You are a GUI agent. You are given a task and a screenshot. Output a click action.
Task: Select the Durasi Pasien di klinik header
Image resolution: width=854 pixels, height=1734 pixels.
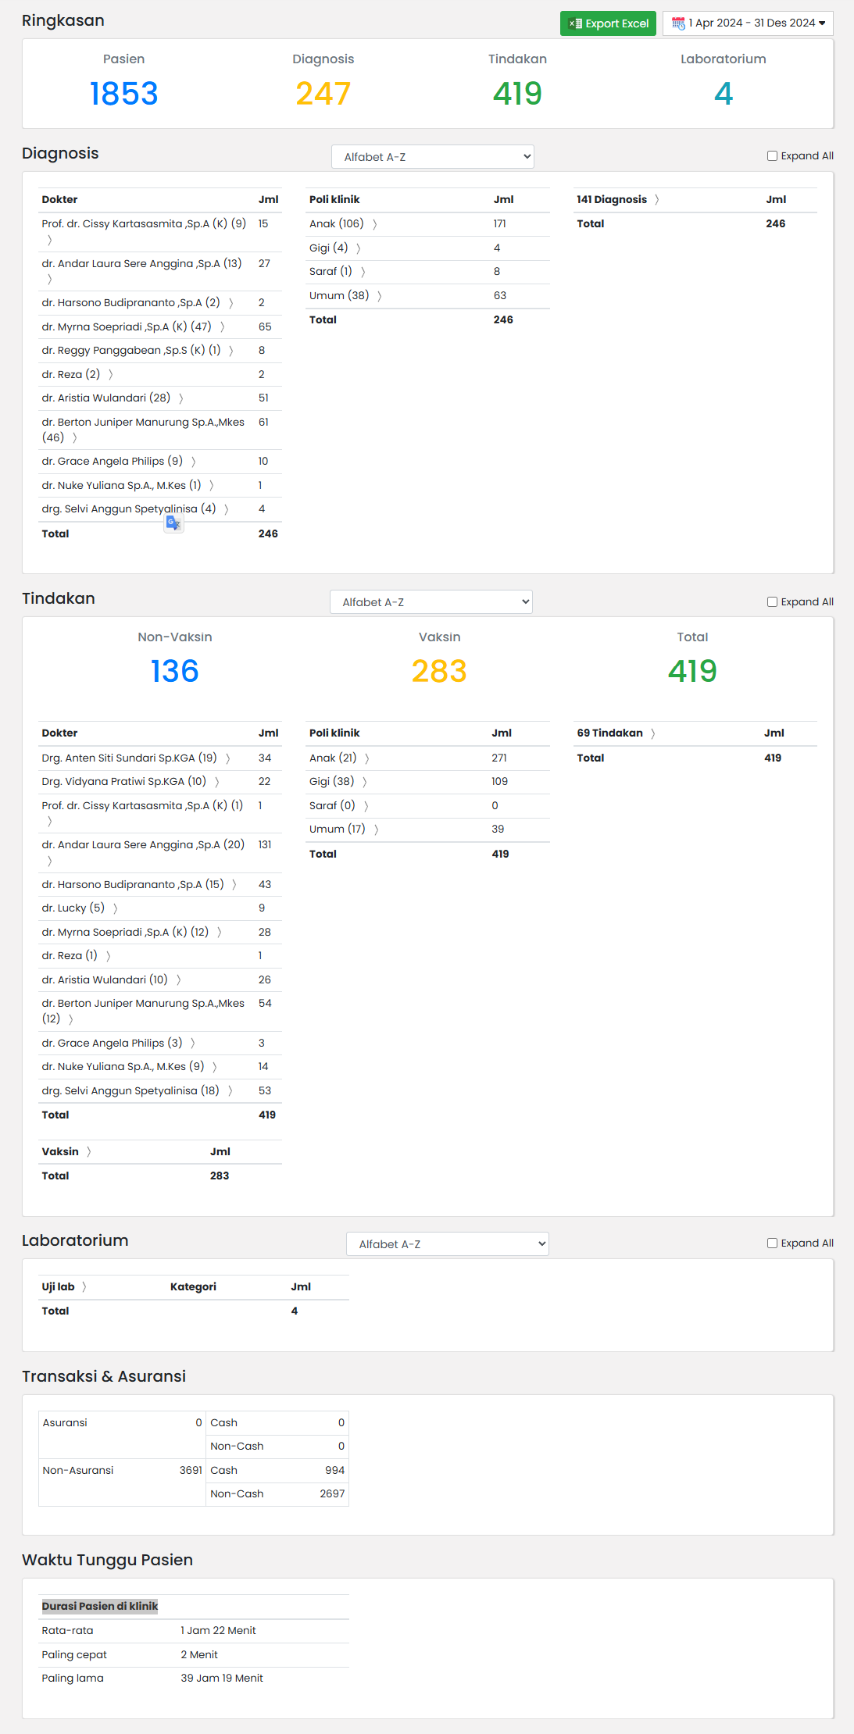coord(100,1607)
